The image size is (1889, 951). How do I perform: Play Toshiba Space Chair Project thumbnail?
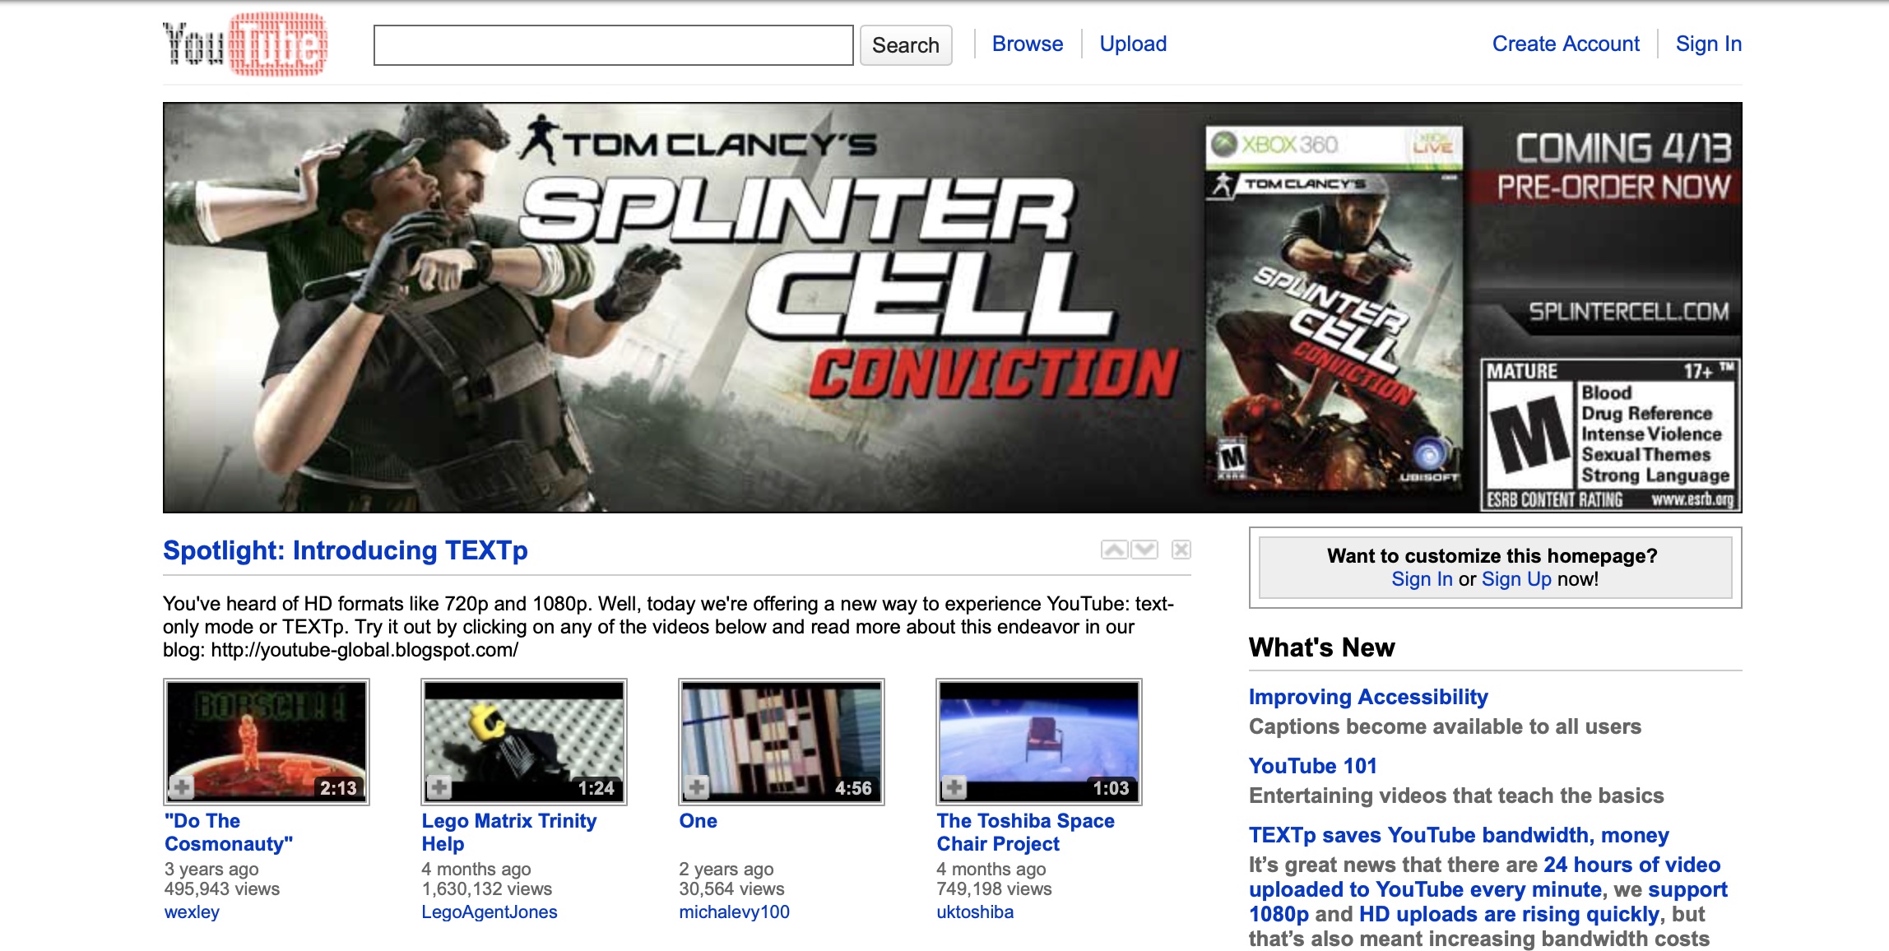pos(1039,741)
